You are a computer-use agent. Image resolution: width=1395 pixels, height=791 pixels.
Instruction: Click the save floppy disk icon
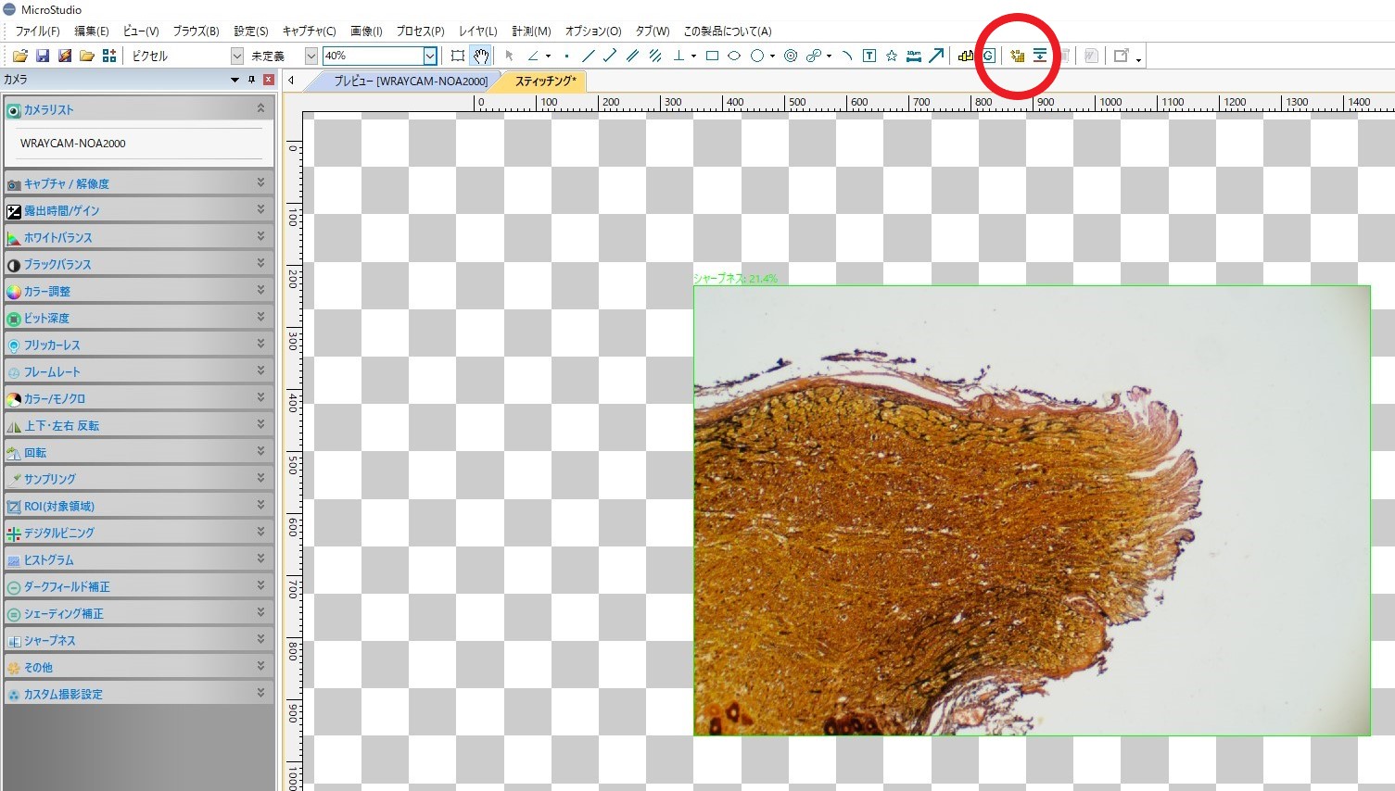click(x=42, y=56)
